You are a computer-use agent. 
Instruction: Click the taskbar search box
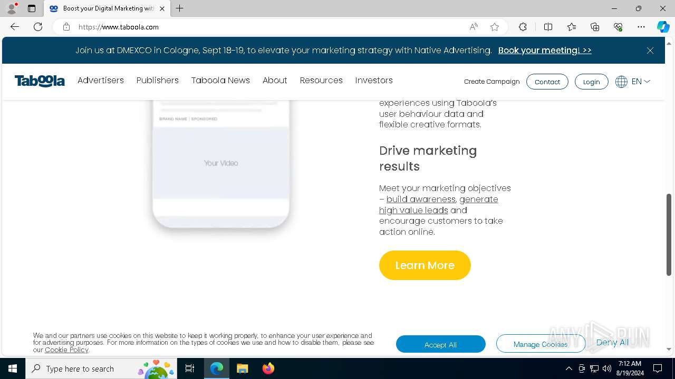pyautogui.click(x=101, y=368)
